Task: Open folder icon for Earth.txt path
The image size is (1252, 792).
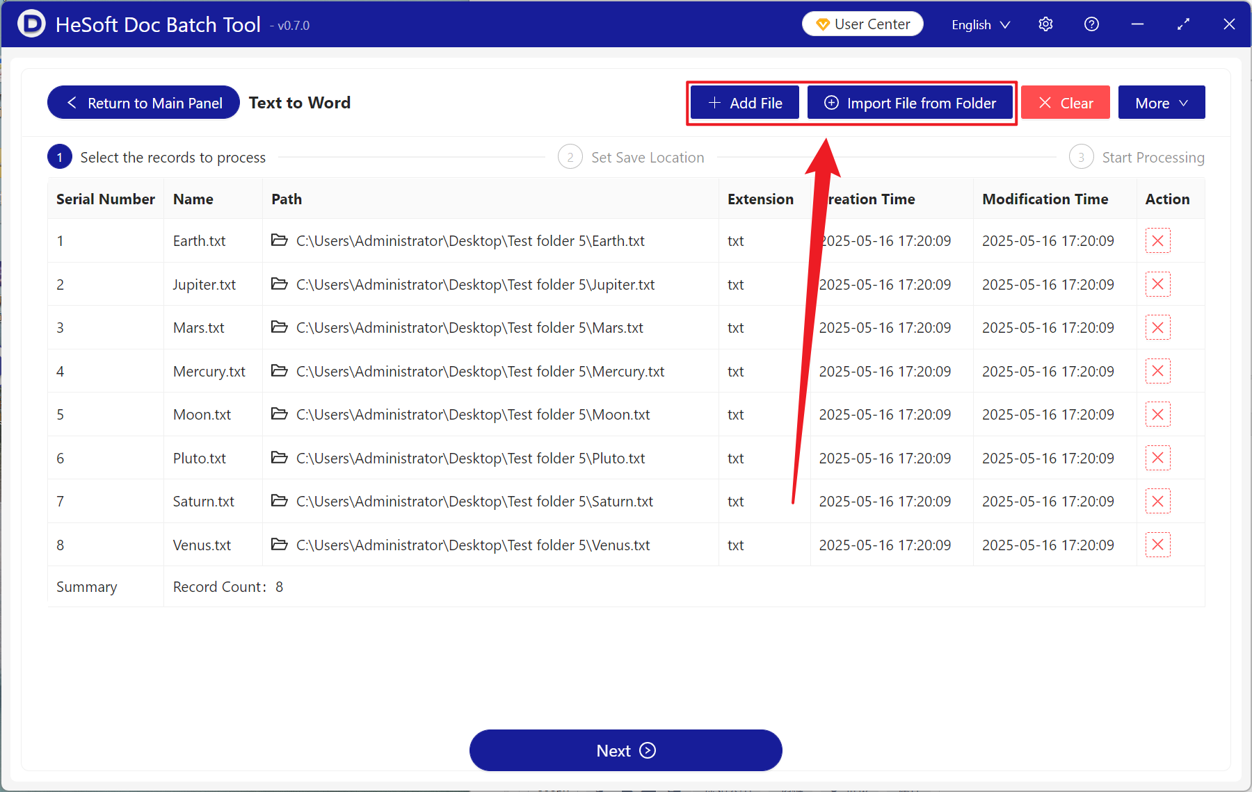Action: click(x=280, y=240)
